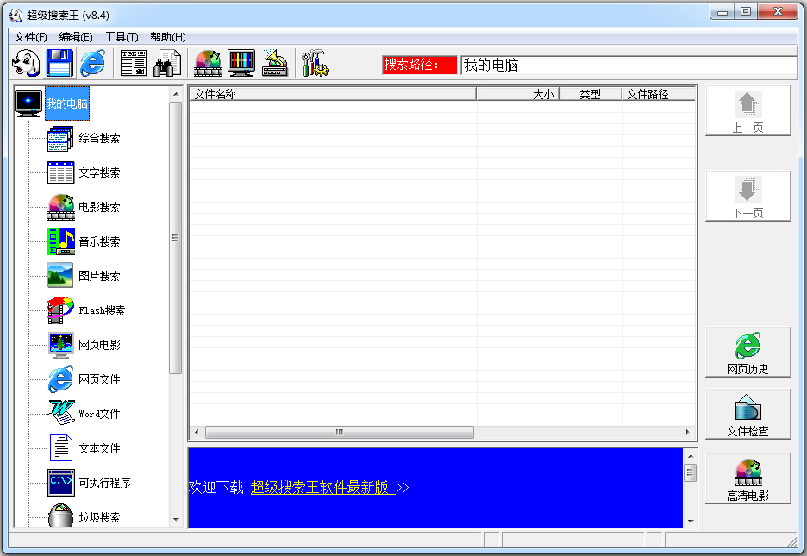Click the 高清电影 (HD movie) button
This screenshot has width=807, height=556.
point(747,478)
